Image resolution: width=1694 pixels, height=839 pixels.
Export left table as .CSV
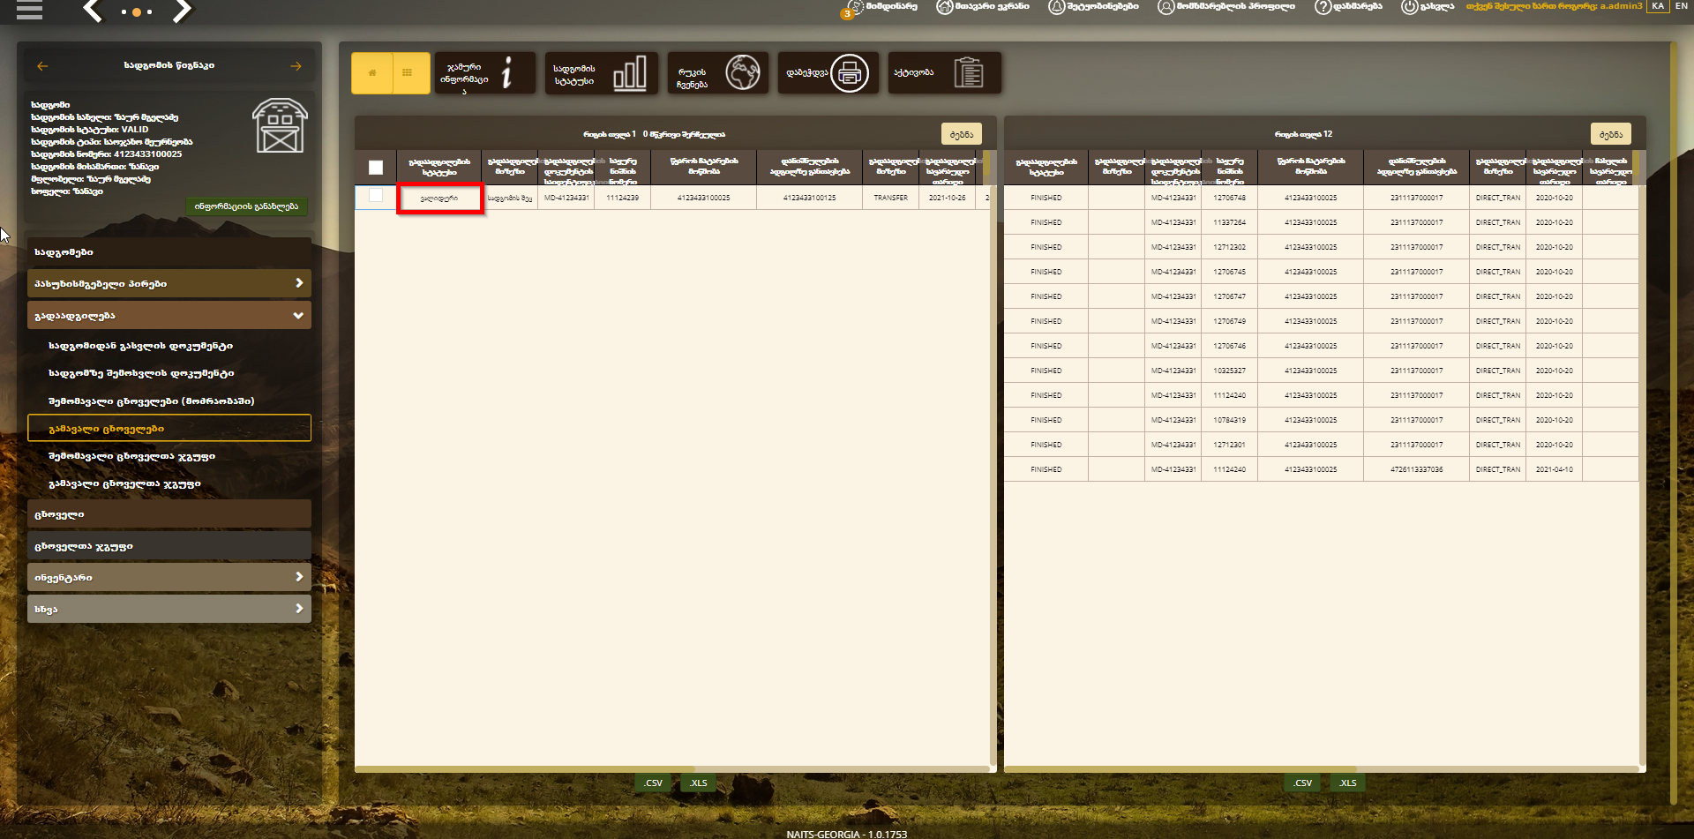coord(653,783)
